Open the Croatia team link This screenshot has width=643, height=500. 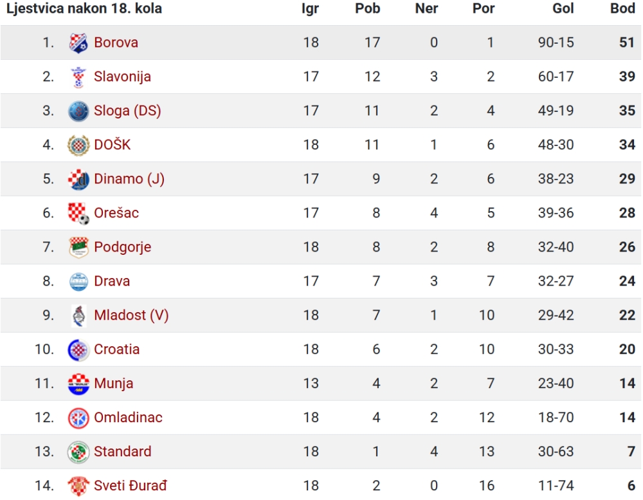coord(117,349)
